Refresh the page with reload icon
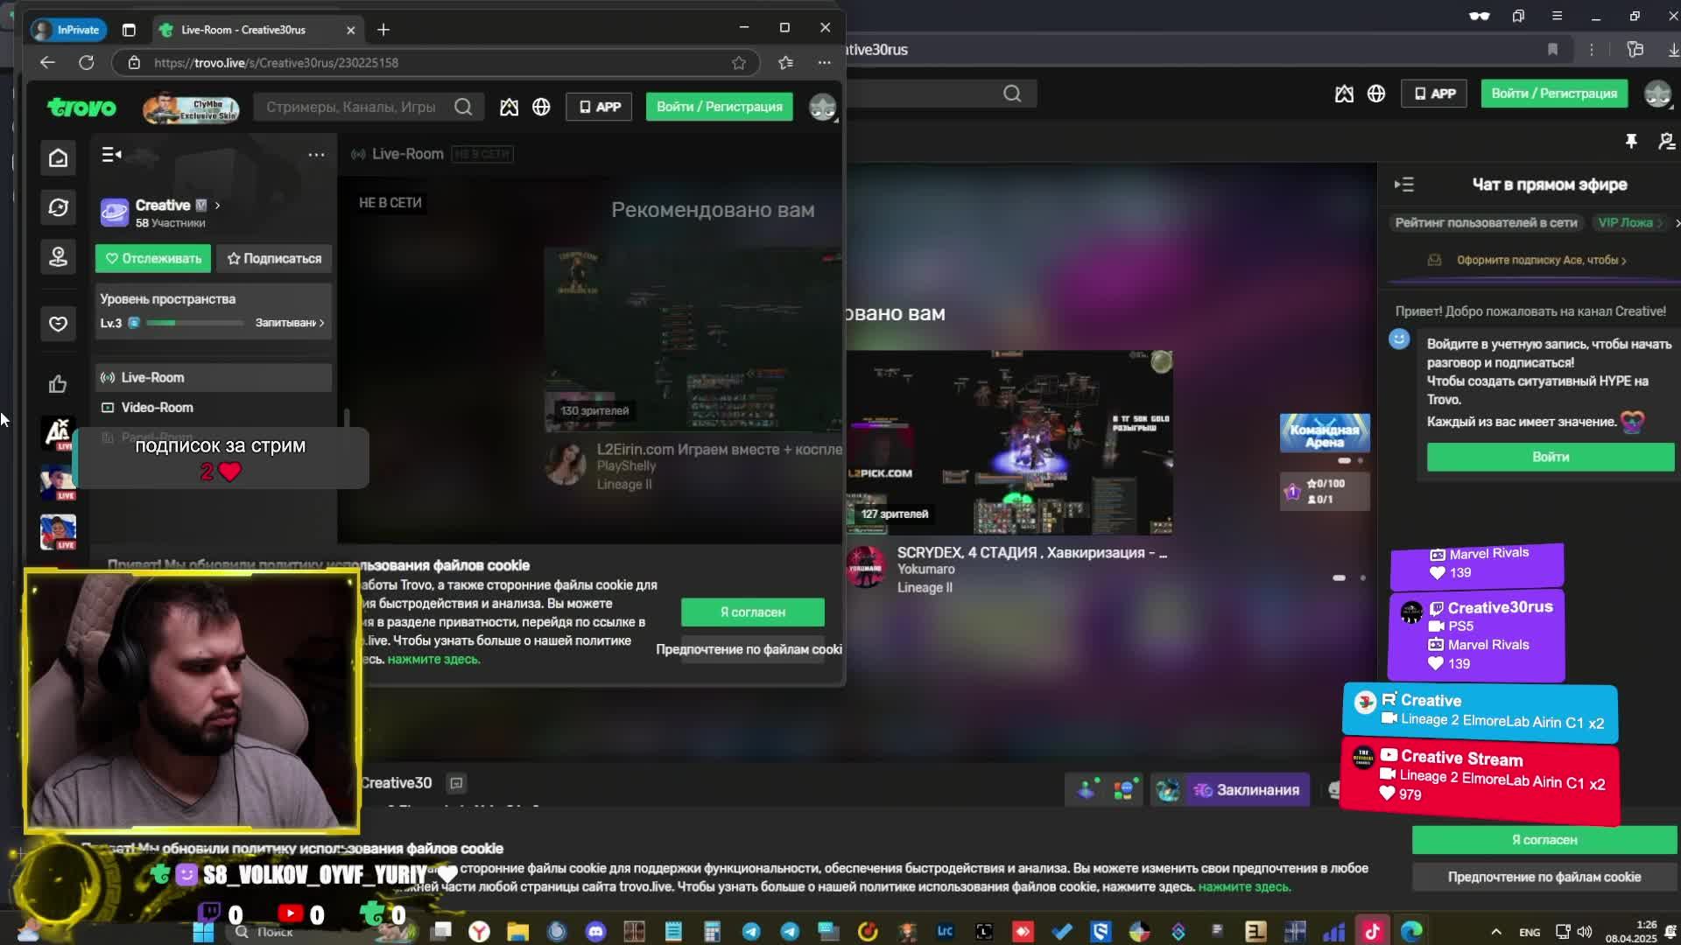Screen dimensions: 1681x945 [x=86, y=63]
